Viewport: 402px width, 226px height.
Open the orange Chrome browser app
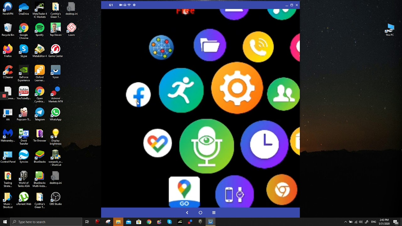coord(282,190)
